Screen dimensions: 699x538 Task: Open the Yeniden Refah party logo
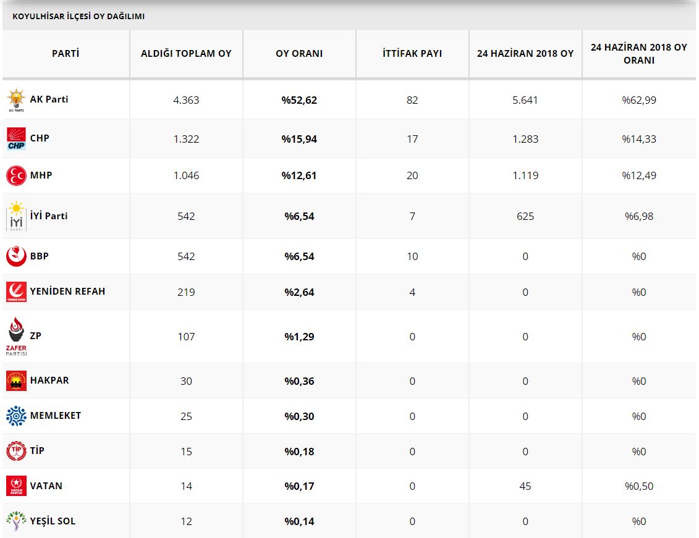pos(16,292)
